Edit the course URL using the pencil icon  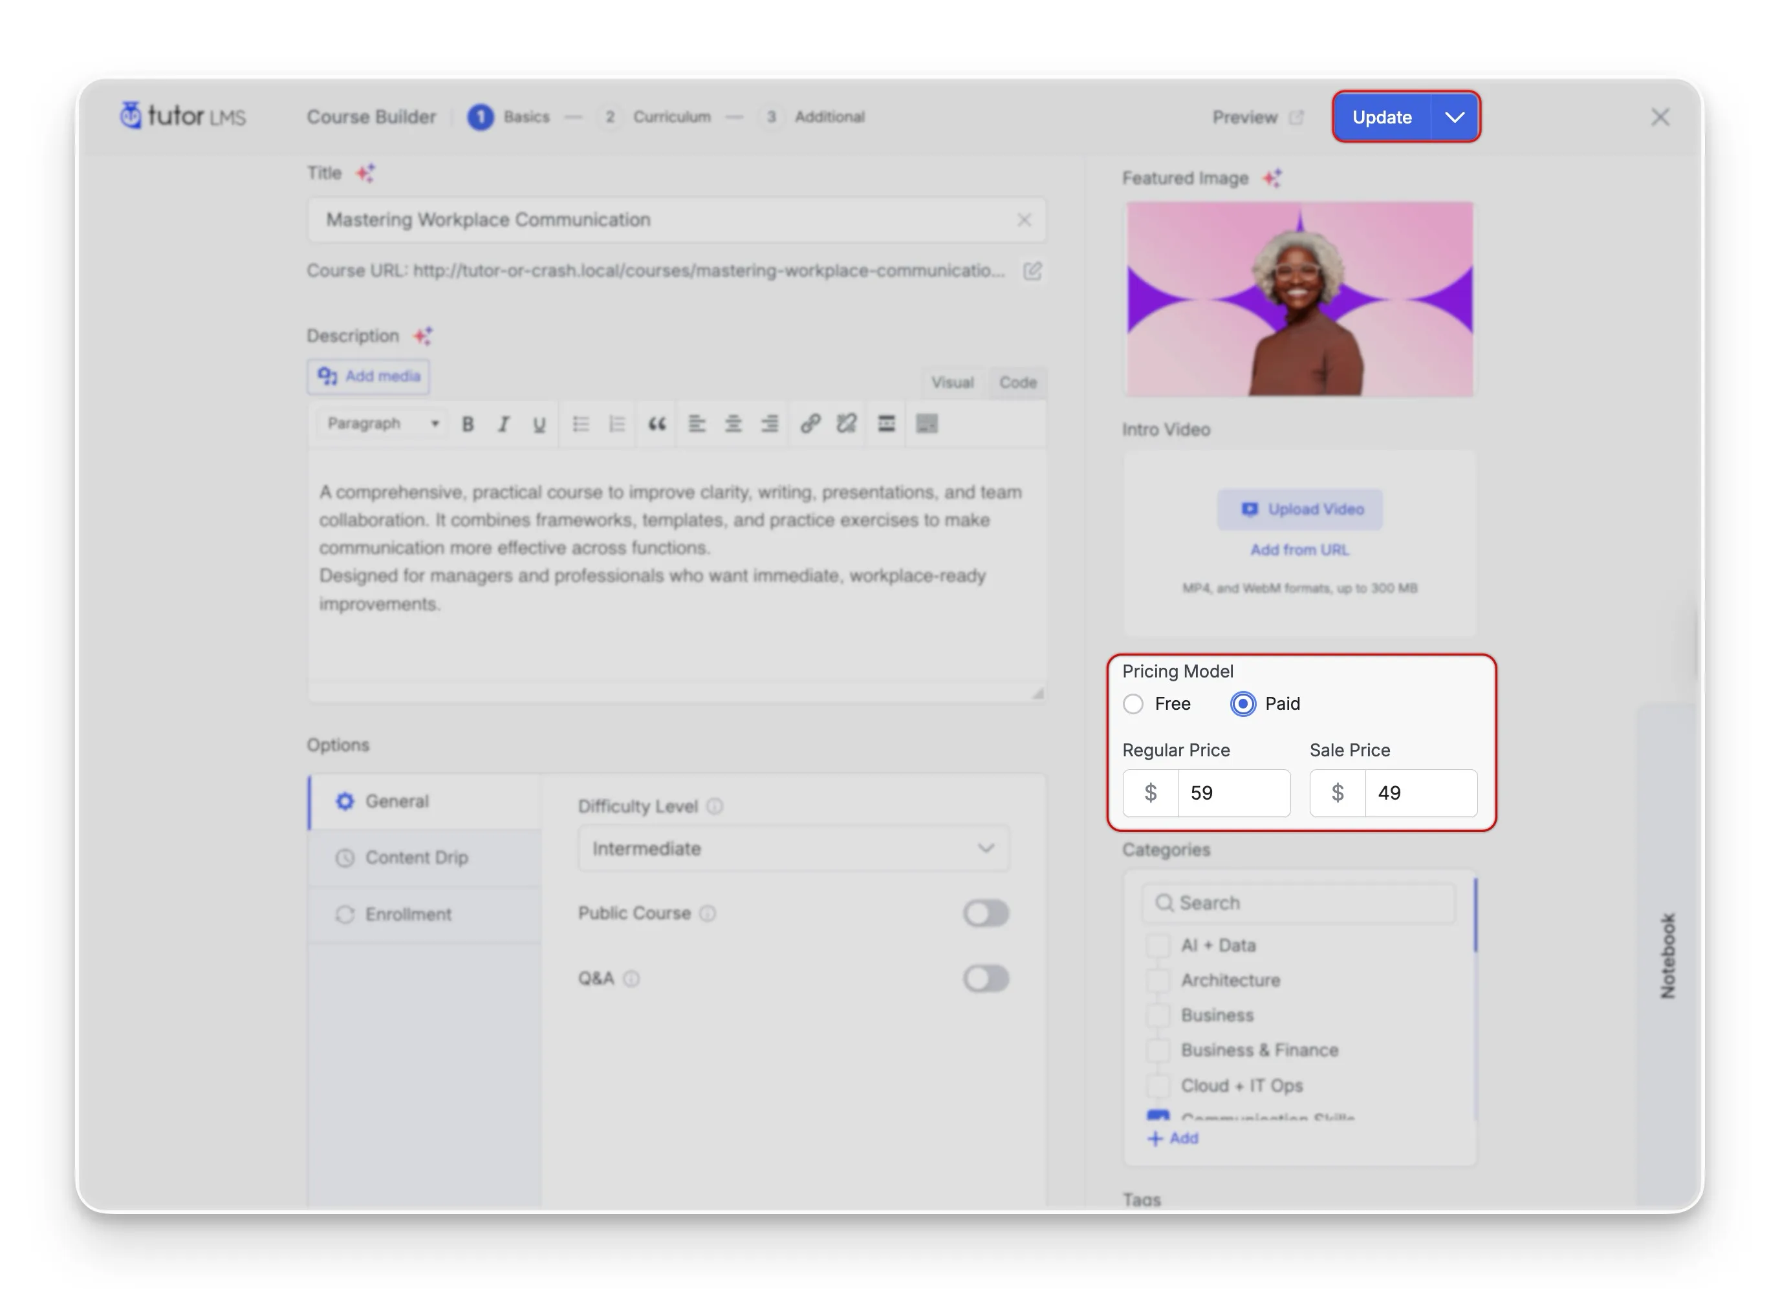click(x=1032, y=272)
